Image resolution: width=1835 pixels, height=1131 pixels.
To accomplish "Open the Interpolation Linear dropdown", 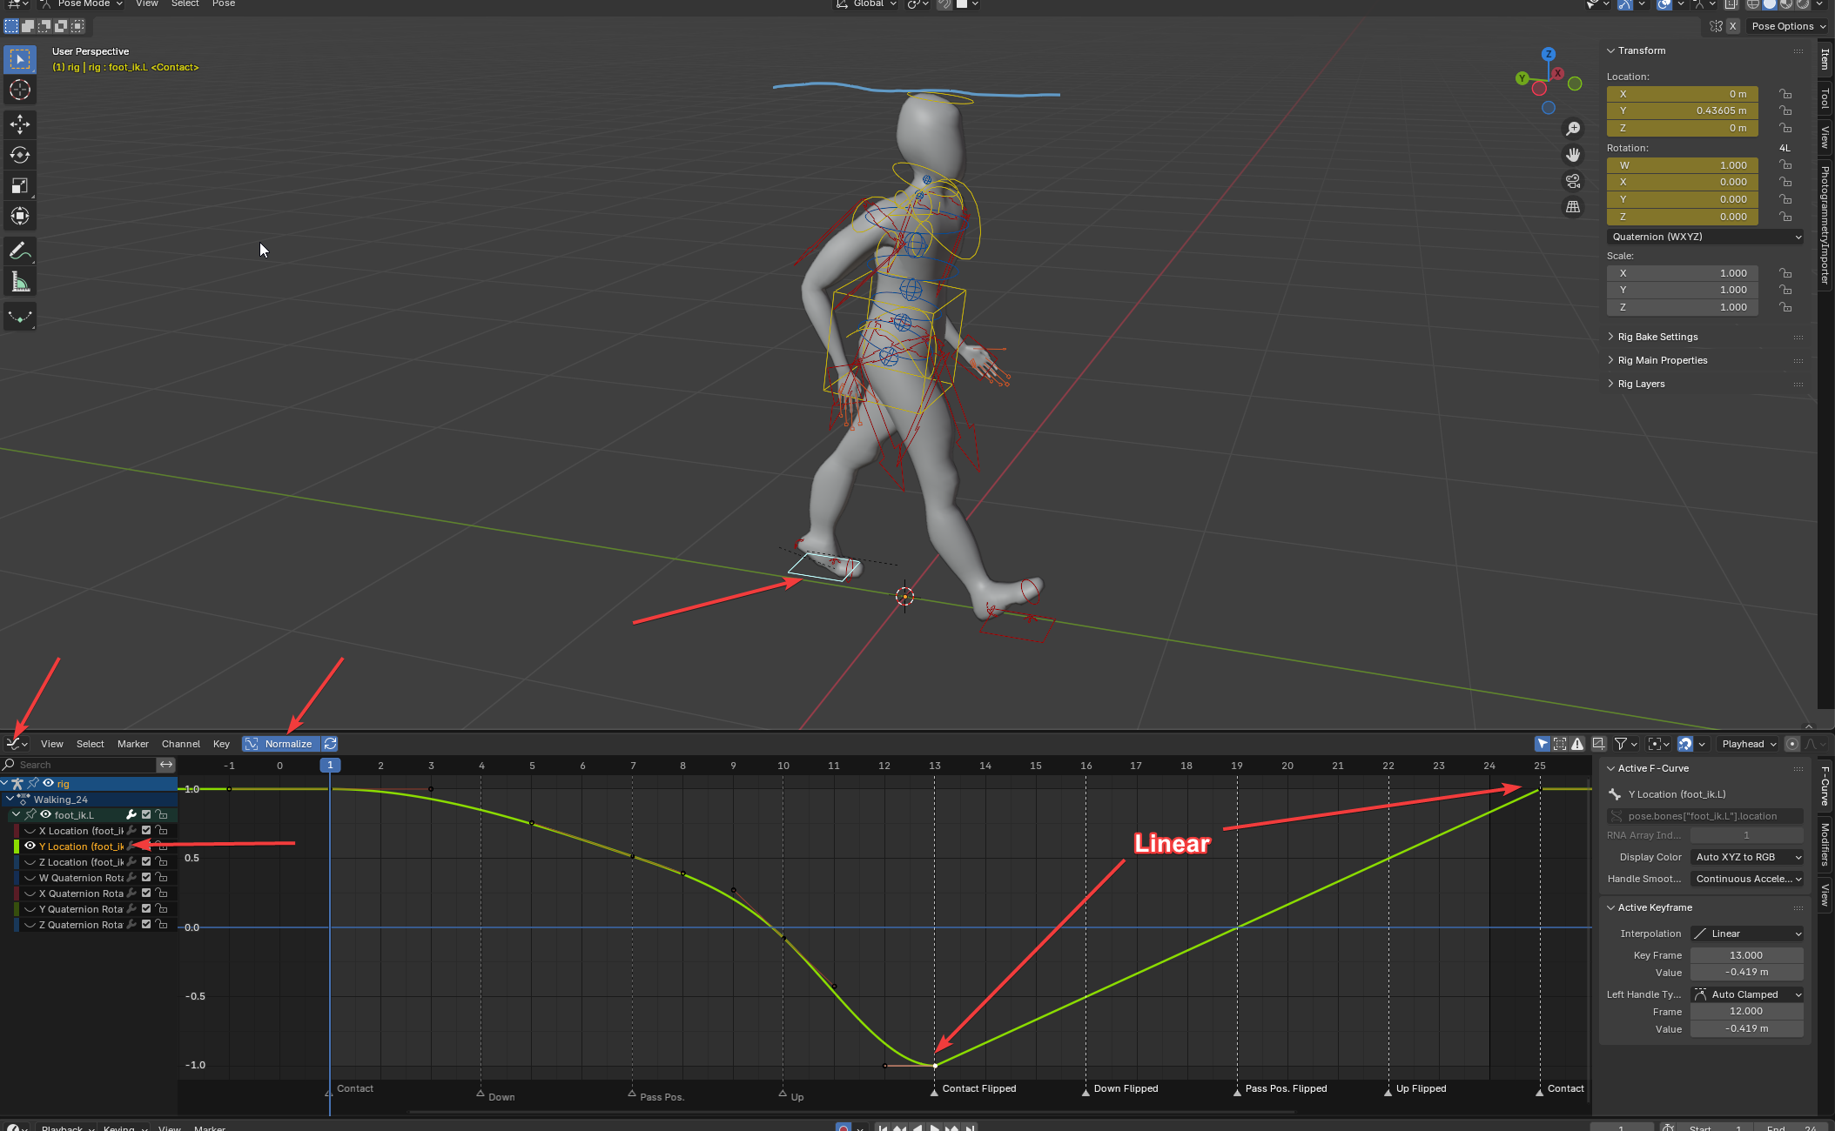I will click(x=1746, y=934).
